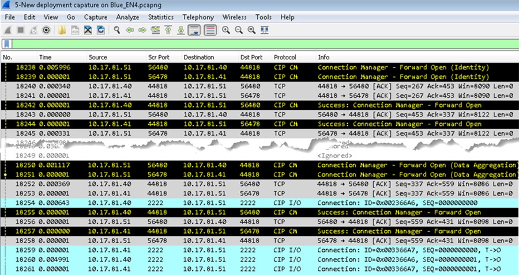Select packet number 18253 row
The width and height of the screenshot is (519, 275).
click(260, 193)
